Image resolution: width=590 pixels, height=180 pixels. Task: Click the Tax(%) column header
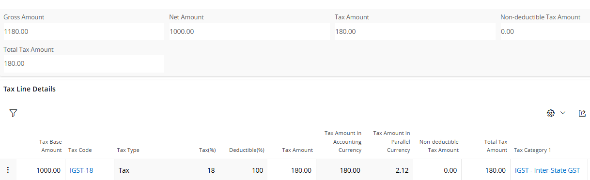[207, 150]
